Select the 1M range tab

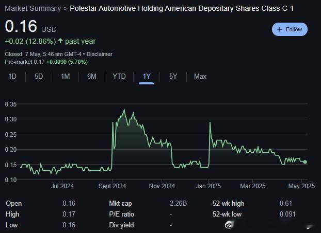pos(66,77)
